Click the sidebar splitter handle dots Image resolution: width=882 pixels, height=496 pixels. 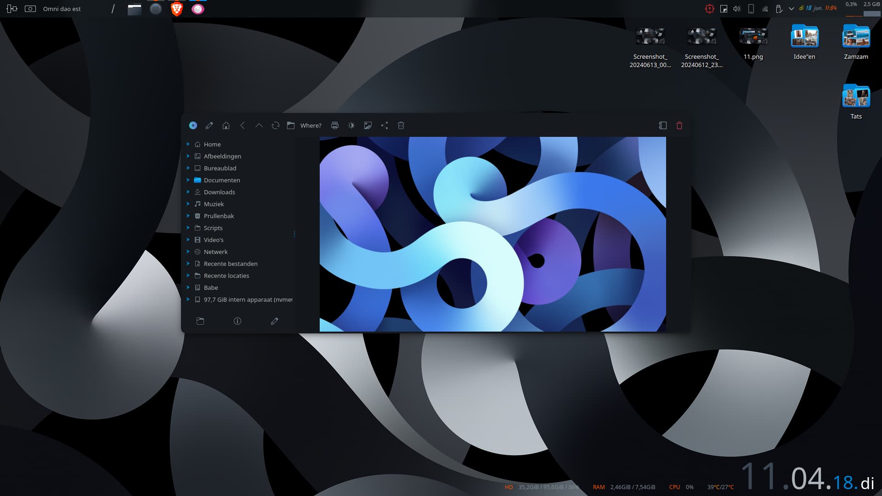click(294, 234)
